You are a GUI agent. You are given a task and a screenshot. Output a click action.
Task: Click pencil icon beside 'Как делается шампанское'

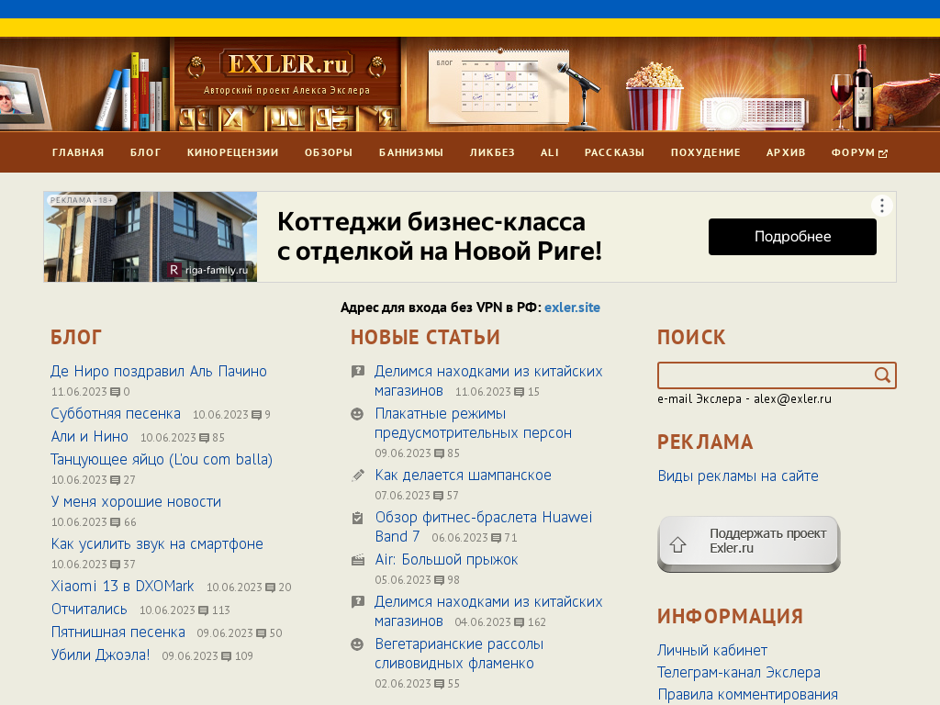pos(357,476)
